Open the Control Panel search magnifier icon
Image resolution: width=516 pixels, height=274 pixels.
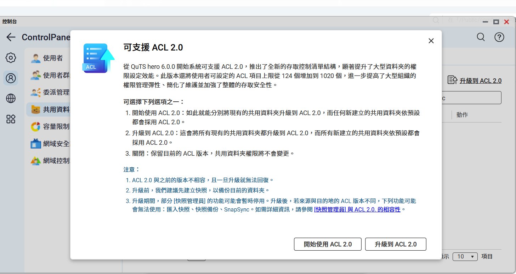pyautogui.click(x=481, y=37)
